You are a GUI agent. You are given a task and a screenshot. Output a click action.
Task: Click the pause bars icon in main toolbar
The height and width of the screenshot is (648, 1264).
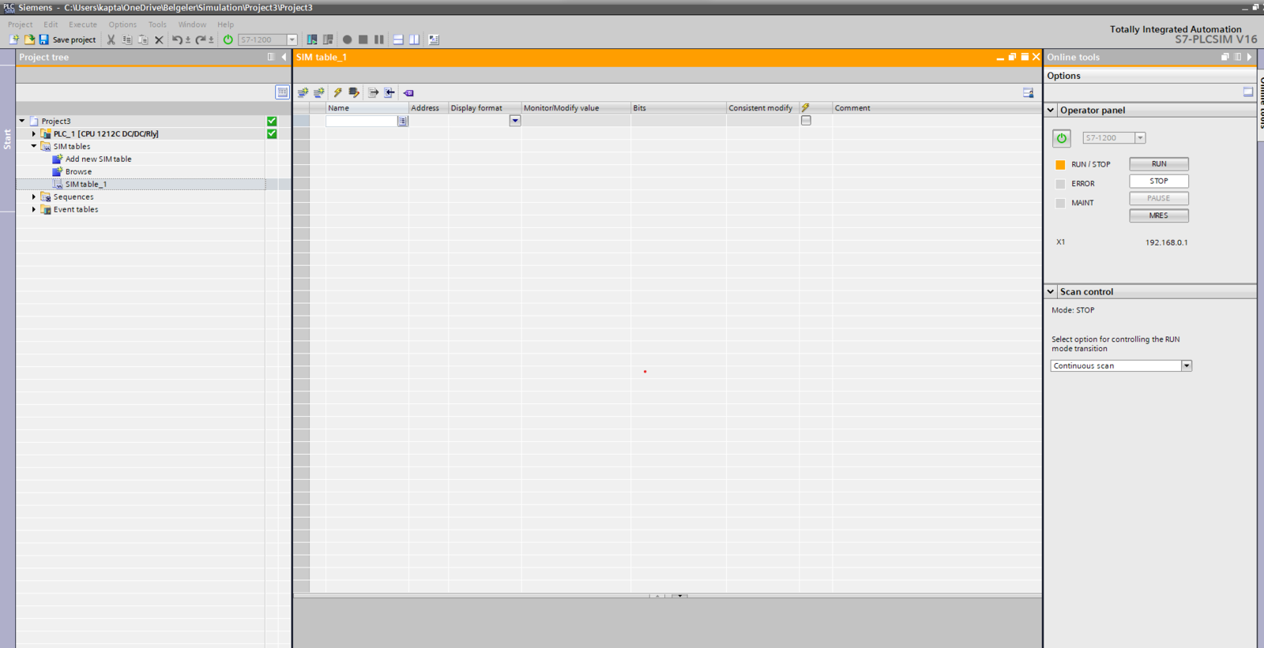[x=379, y=39]
